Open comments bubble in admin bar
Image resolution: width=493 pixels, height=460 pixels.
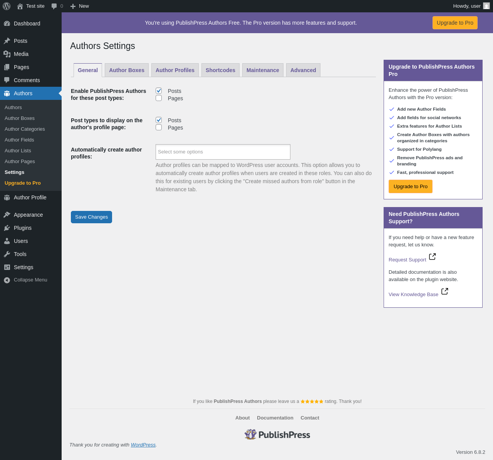(54, 6)
